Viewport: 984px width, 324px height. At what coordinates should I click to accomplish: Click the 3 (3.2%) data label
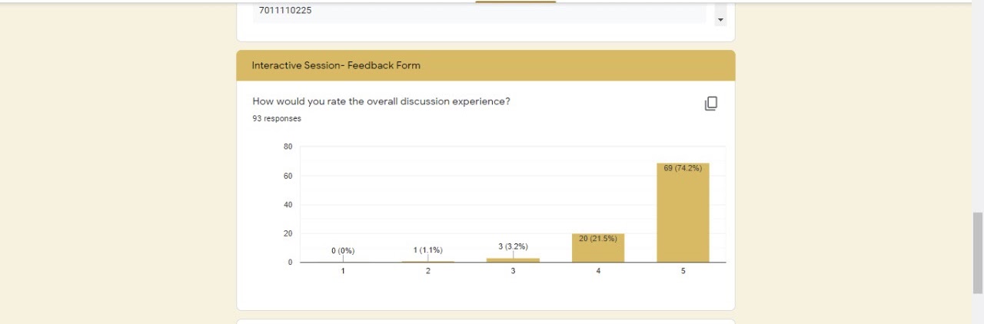513,246
